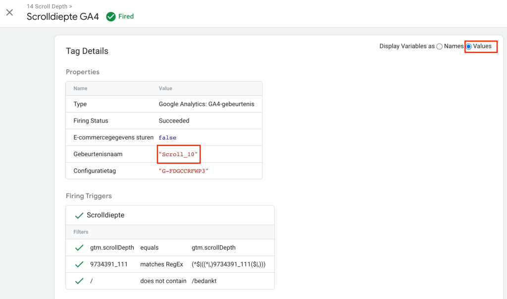Click checkmark beside 9734391_111 filter
The image size is (507, 299).
click(x=79, y=264)
